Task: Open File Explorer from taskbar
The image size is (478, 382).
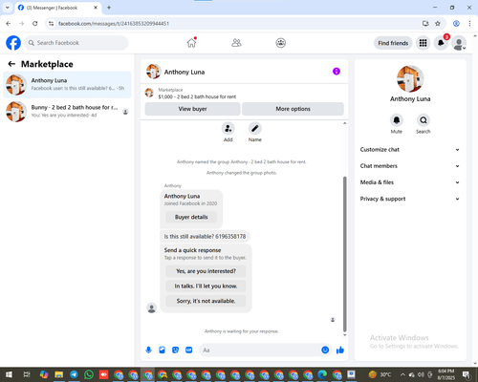Action: pos(59,374)
